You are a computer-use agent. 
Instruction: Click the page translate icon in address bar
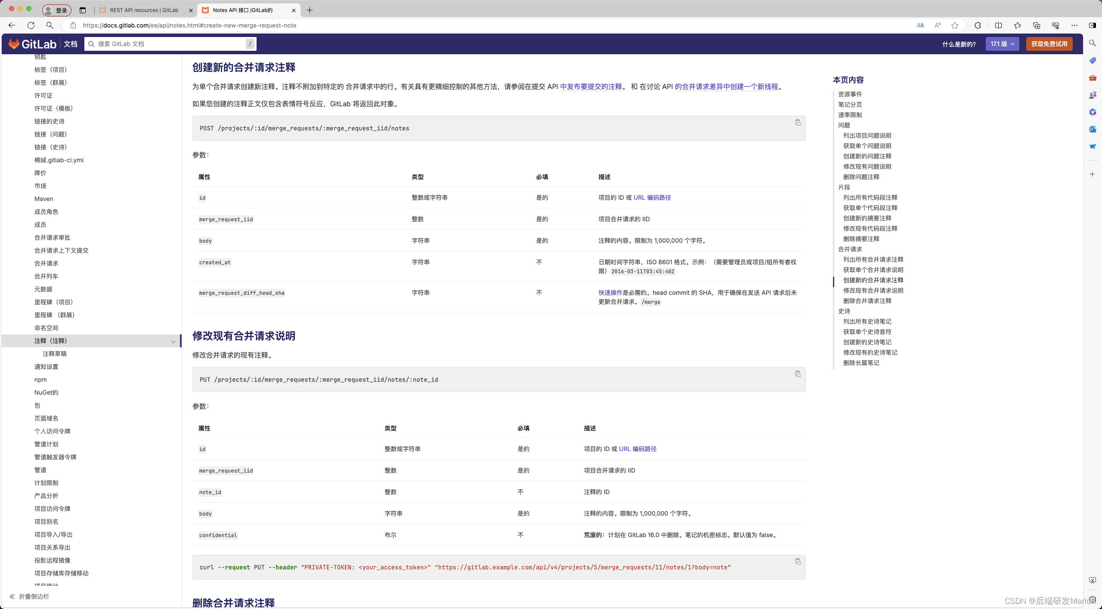[x=920, y=25]
